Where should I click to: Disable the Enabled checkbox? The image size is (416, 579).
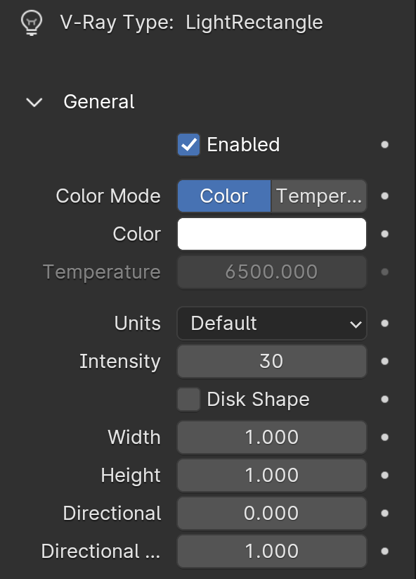click(189, 144)
